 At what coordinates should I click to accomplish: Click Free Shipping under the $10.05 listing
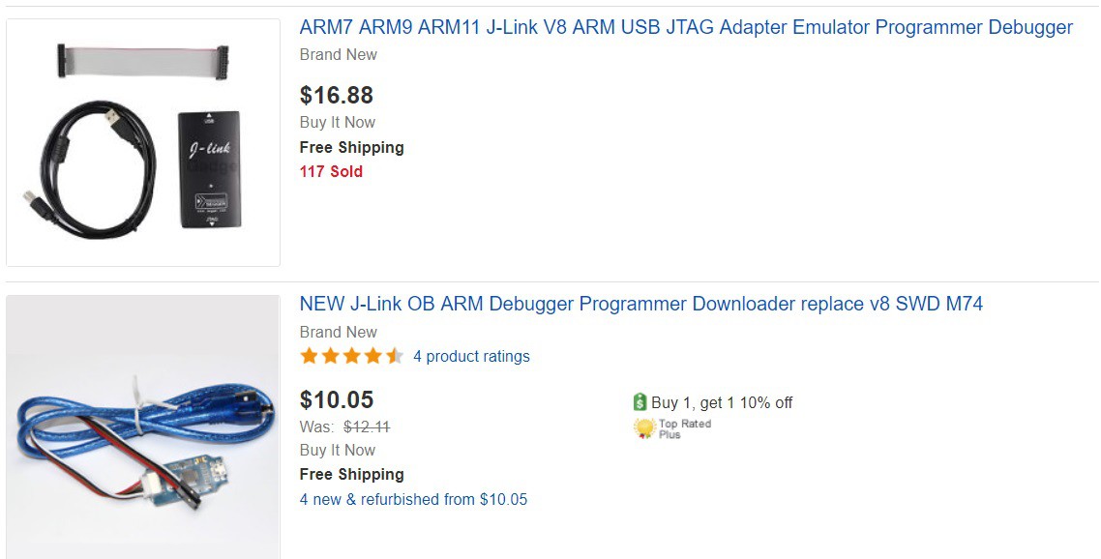pos(352,474)
